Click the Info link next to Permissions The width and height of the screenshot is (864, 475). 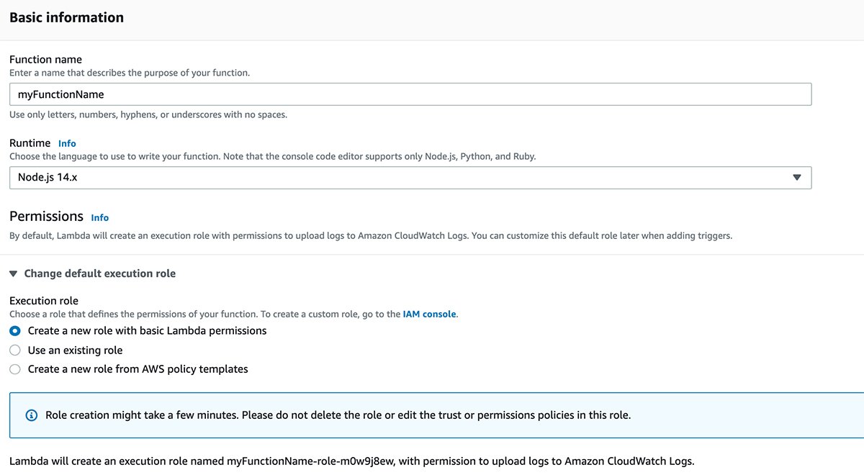(99, 217)
